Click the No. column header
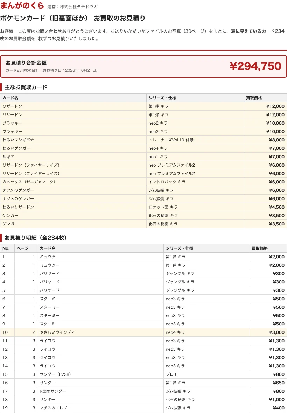 point(6,248)
